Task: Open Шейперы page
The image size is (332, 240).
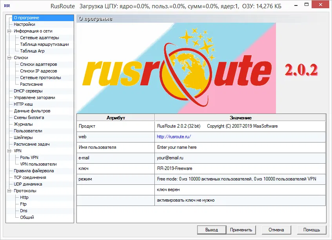Action: [23, 138]
